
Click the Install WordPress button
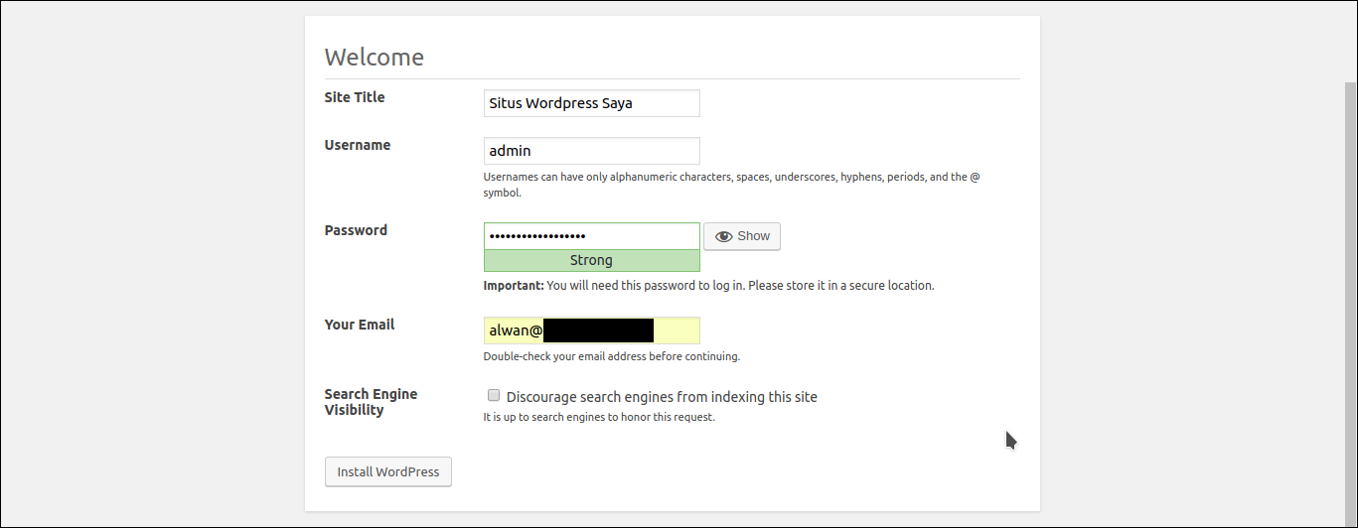[x=388, y=471]
